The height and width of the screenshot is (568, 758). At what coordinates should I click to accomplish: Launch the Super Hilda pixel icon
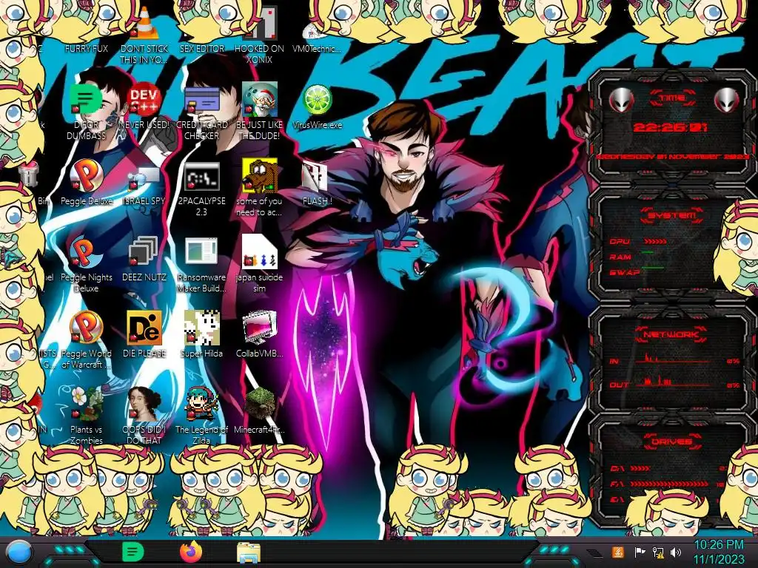click(x=202, y=328)
